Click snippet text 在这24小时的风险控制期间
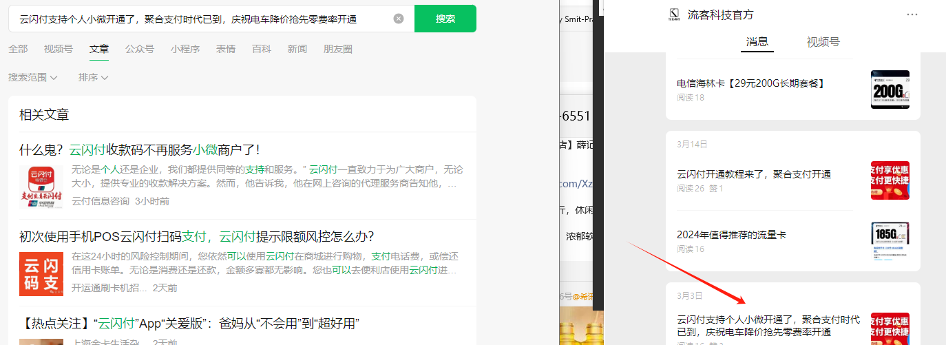 pyautogui.click(x=265, y=263)
